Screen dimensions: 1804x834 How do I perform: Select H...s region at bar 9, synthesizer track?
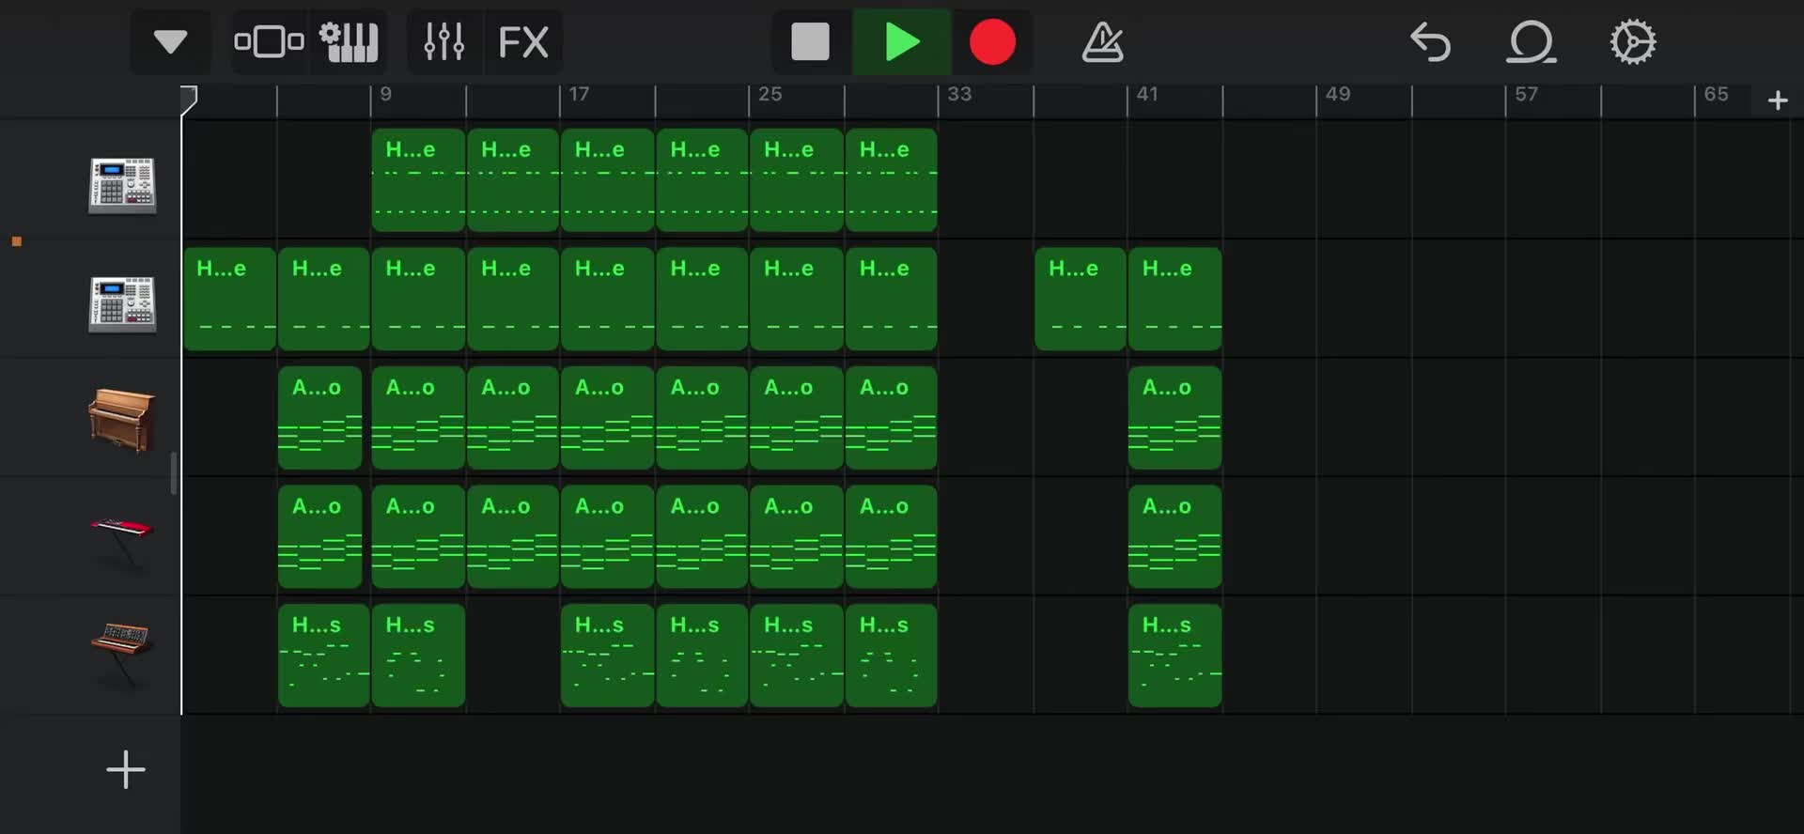point(418,656)
